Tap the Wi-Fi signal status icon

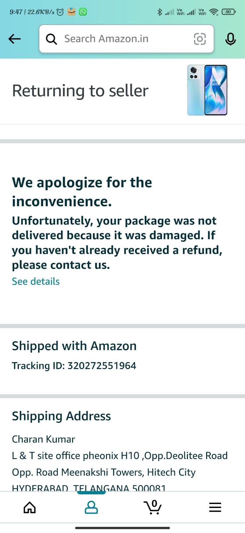(214, 12)
